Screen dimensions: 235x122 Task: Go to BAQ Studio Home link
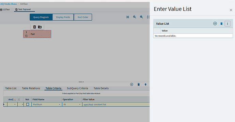9,4
